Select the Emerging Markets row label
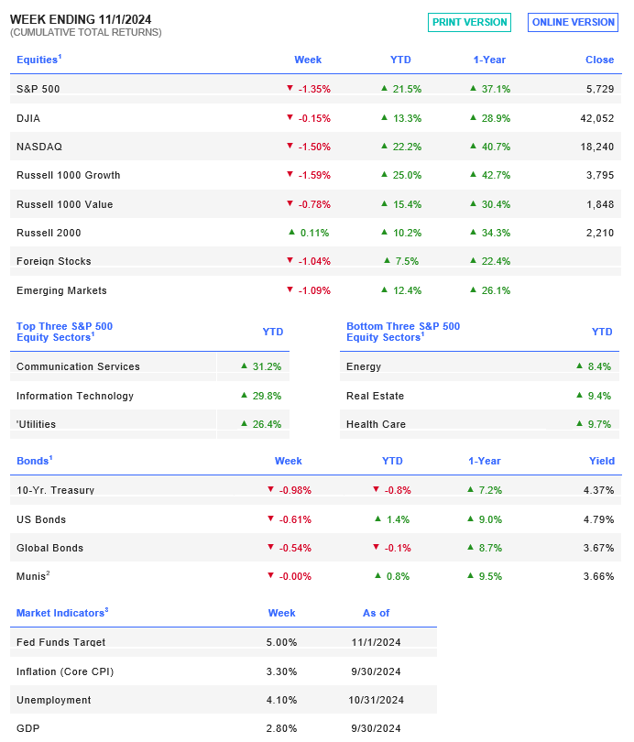Screen dimensions: 634x742 point(61,290)
